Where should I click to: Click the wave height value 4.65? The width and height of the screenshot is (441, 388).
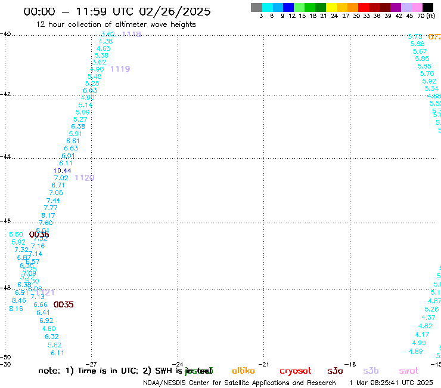point(104,48)
